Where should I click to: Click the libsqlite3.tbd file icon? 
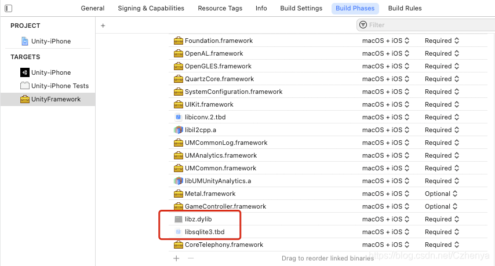point(179,232)
